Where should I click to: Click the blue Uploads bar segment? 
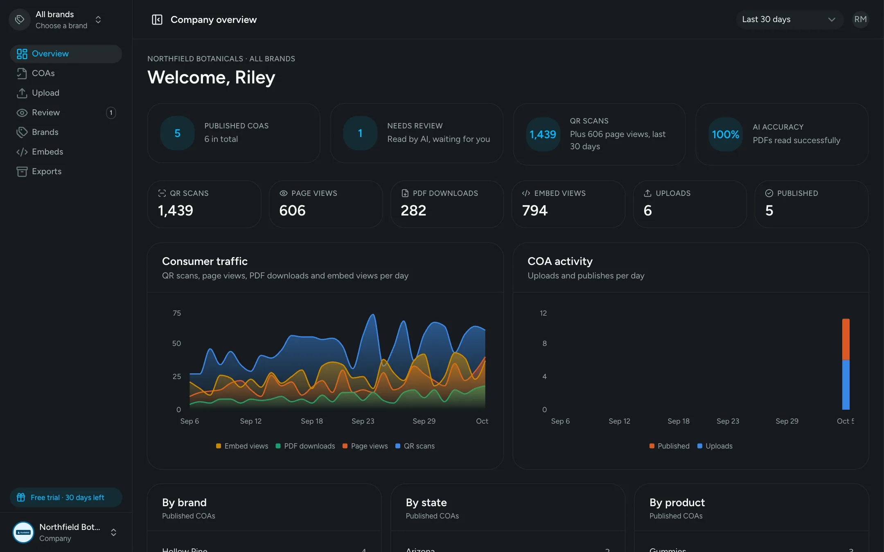pos(846,385)
